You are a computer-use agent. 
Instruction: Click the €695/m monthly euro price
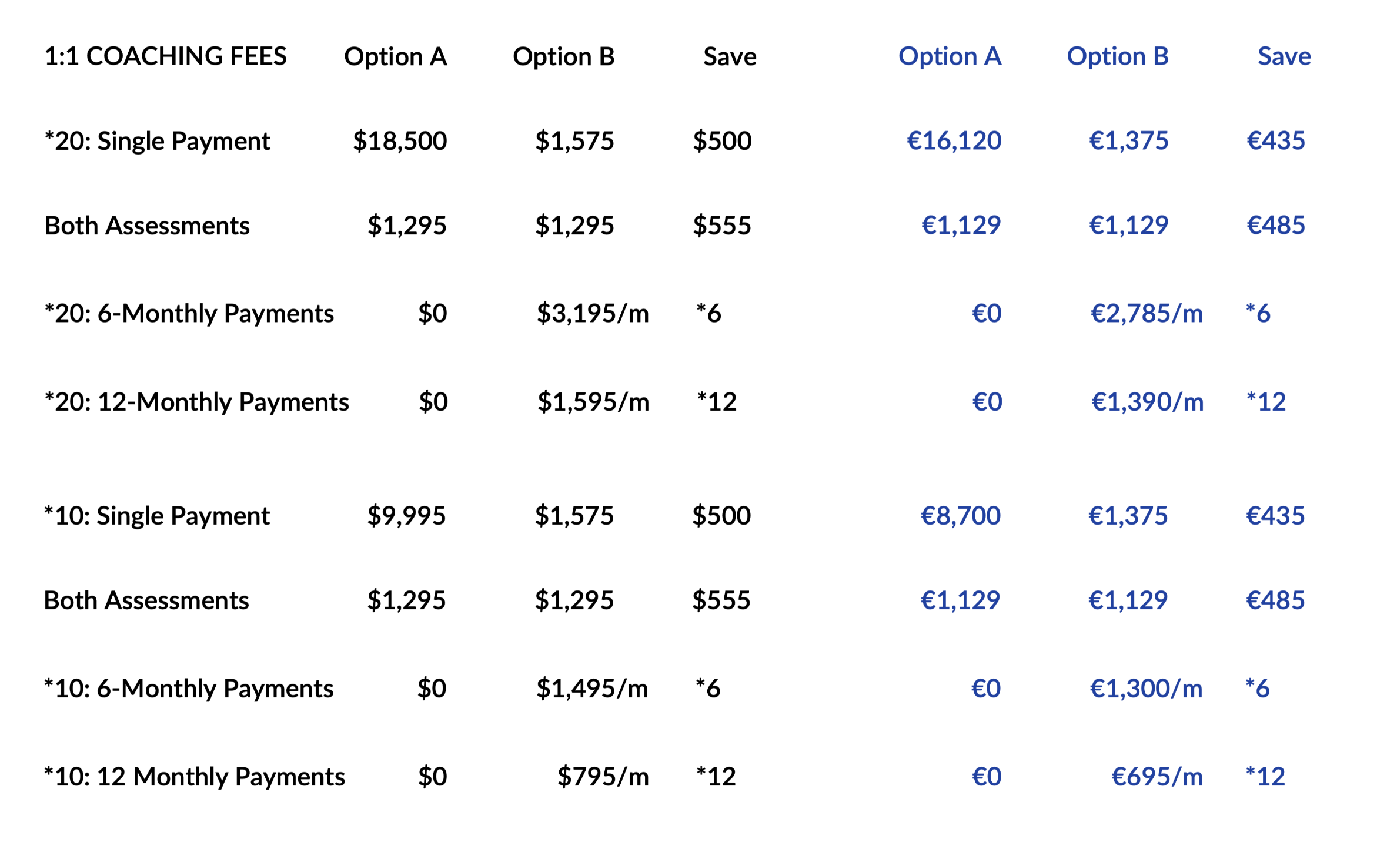1157,777
